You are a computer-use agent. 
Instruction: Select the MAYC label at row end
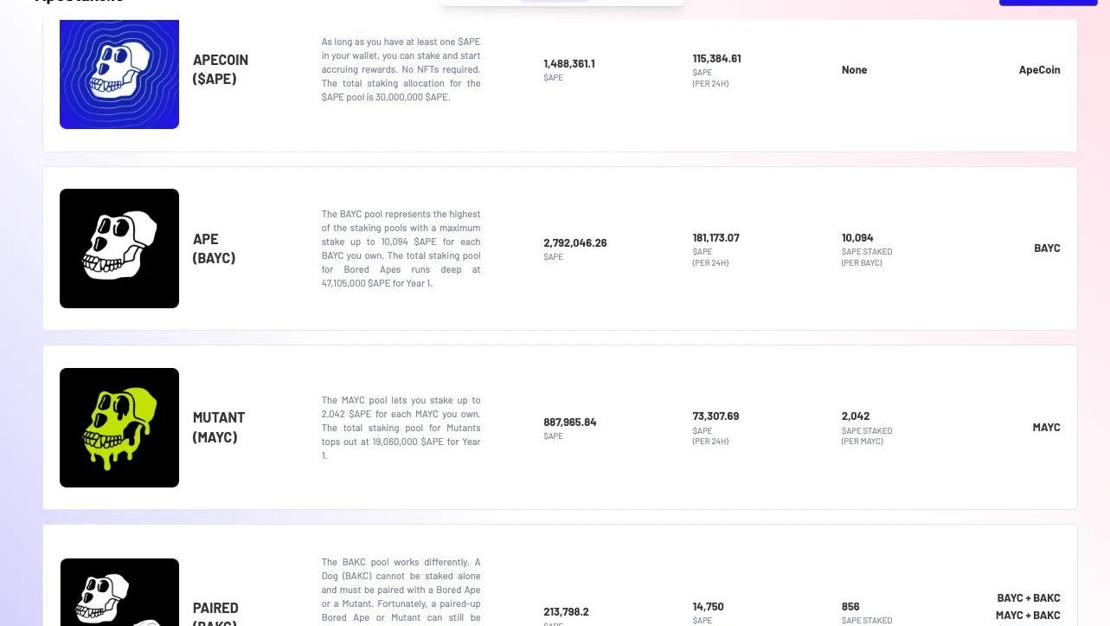(1046, 428)
